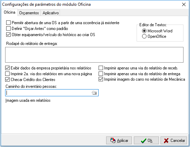Switch to the Orçamentos tab

tap(29, 13)
